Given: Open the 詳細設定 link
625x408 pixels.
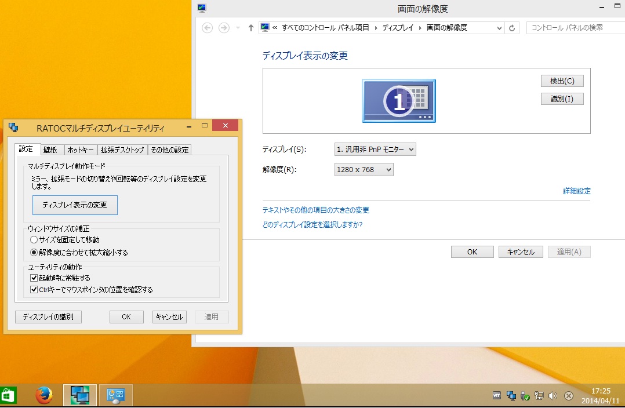Looking at the screenshot, I should pyautogui.click(x=576, y=191).
